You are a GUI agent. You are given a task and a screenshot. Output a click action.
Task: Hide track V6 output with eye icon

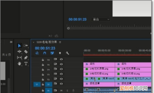pyautogui.click(x=61, y=59)
